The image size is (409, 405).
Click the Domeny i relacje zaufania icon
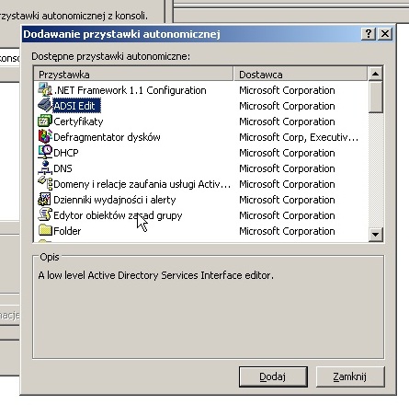tap(45, 184)
